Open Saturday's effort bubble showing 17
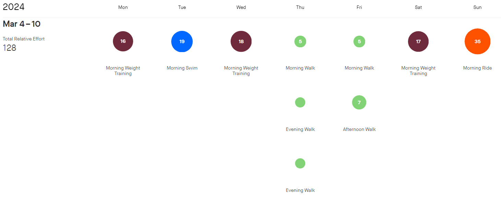 point(418,41)
